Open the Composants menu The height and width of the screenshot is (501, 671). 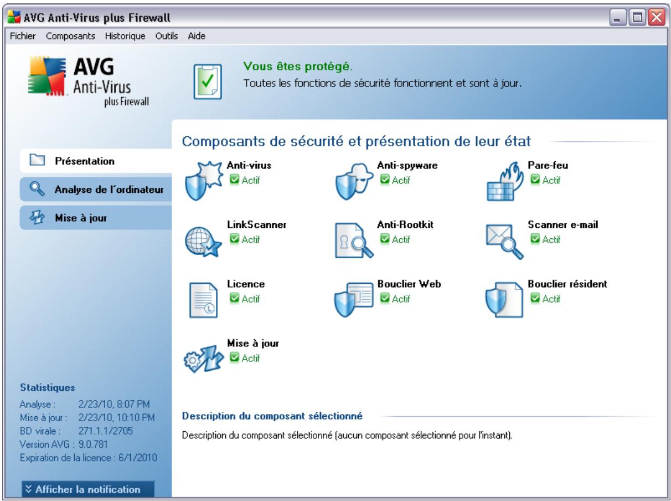(71, 36)
